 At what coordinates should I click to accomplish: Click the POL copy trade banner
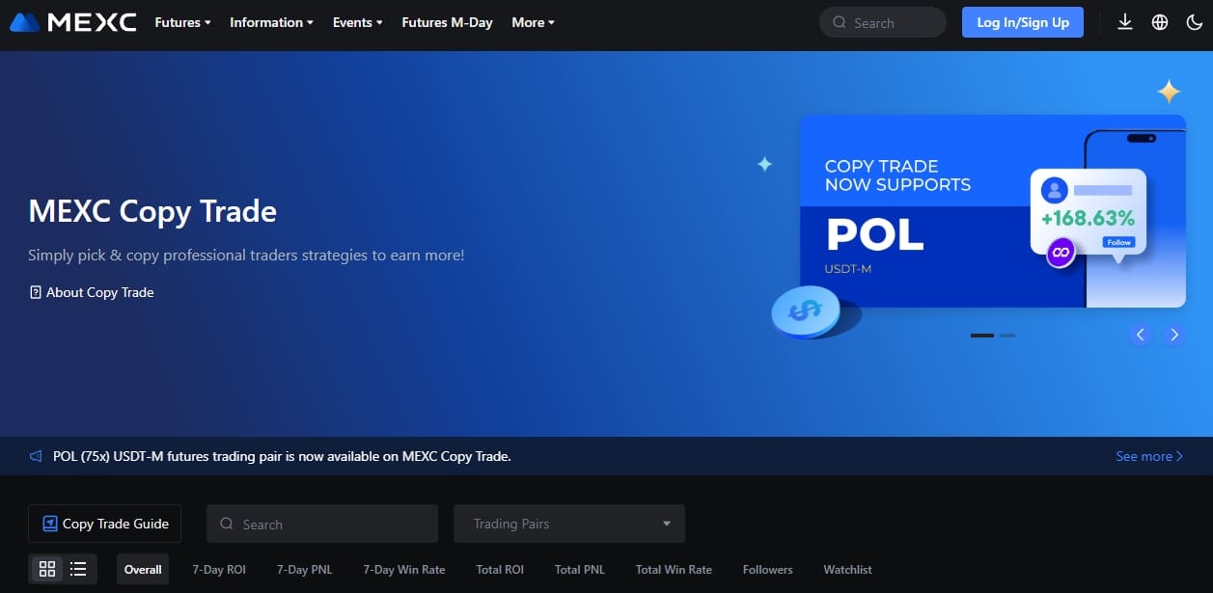993,211
